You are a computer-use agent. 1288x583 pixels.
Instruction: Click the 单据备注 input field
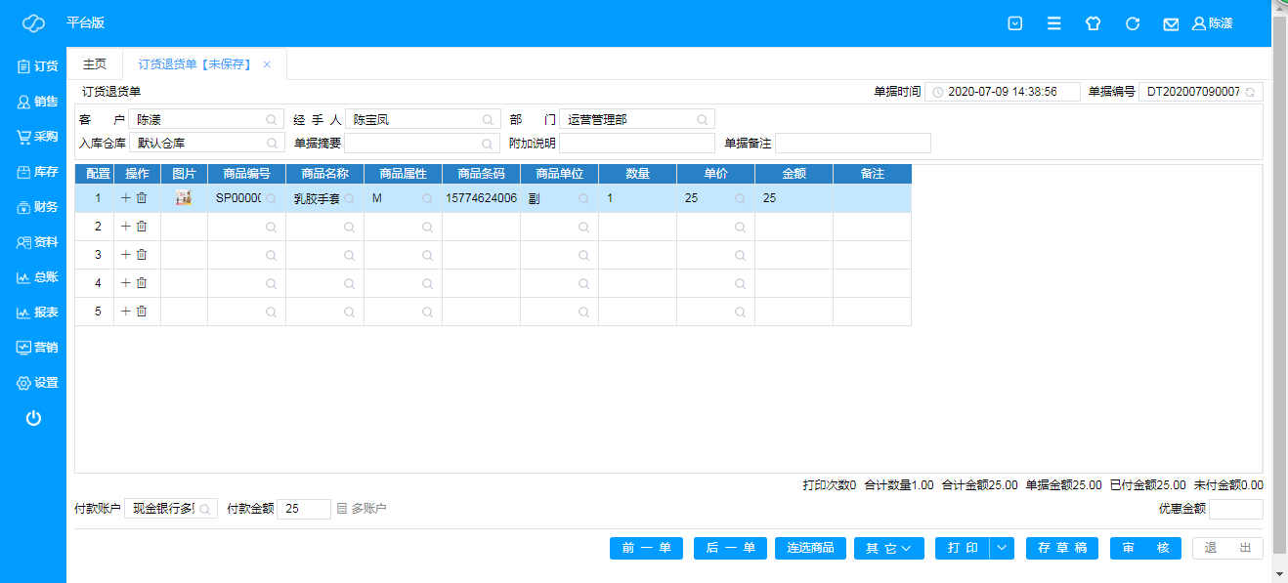tap(853, 144)
